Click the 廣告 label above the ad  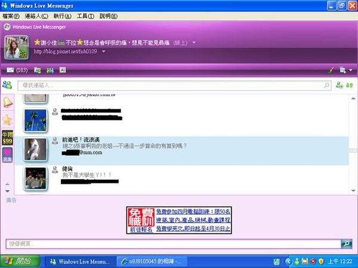(11, 200)
